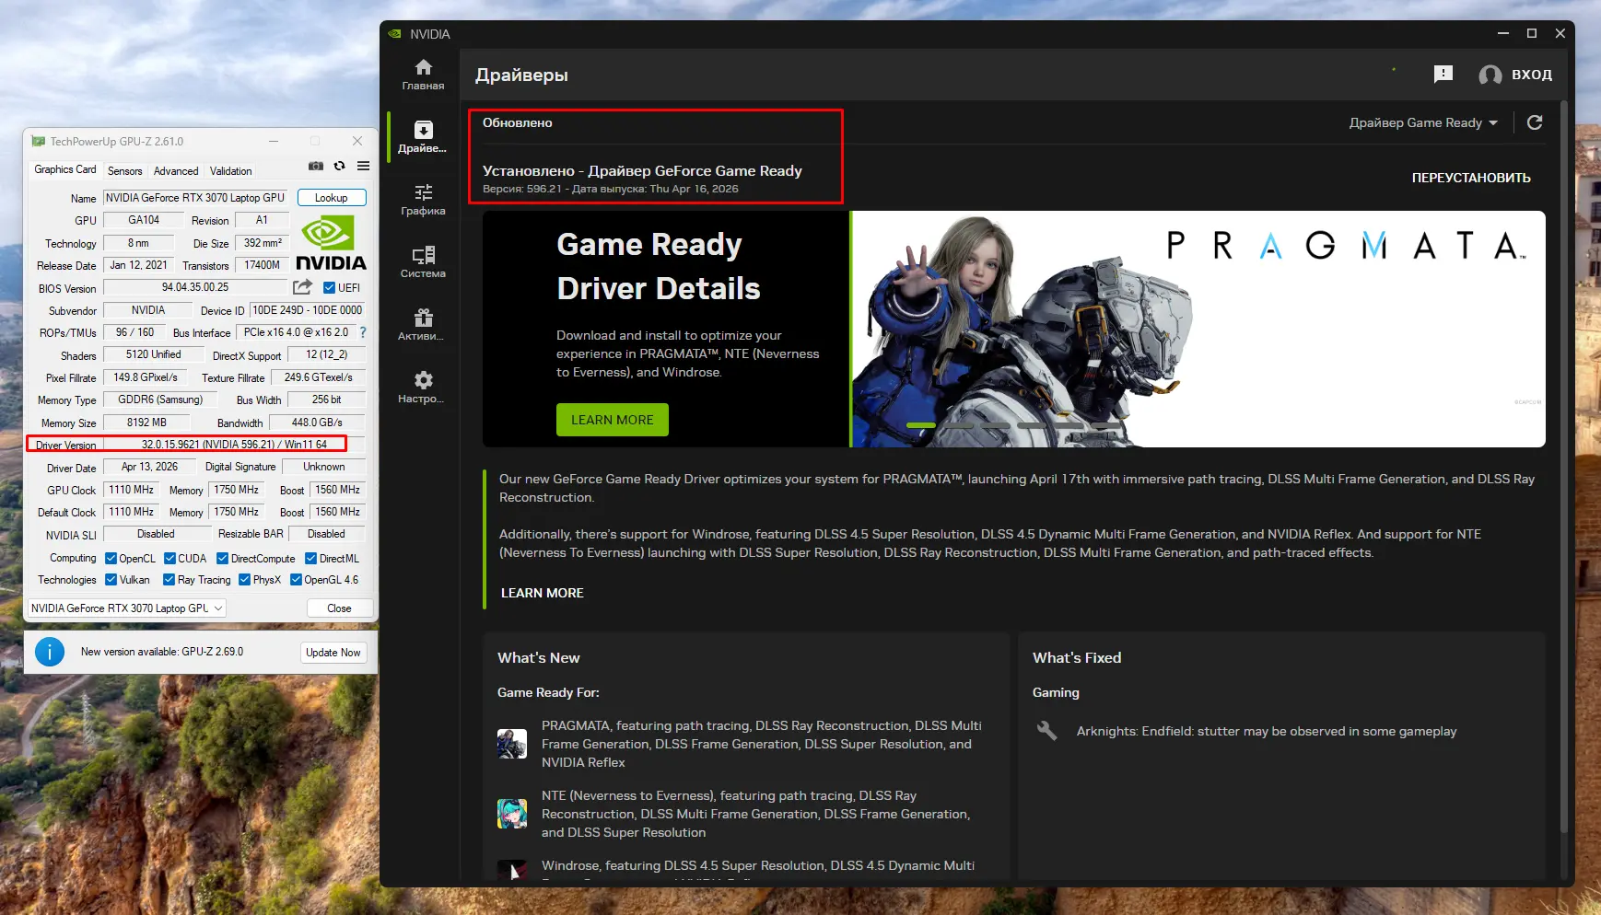This screenshot has height=915, width=1601.
Task: Click ВХОД to sign in
Action: point(1532,75)
